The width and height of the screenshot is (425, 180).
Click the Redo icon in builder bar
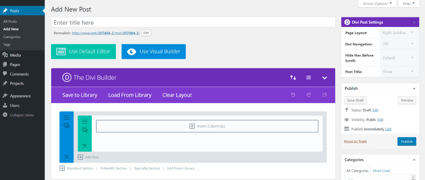pos(309,95)
